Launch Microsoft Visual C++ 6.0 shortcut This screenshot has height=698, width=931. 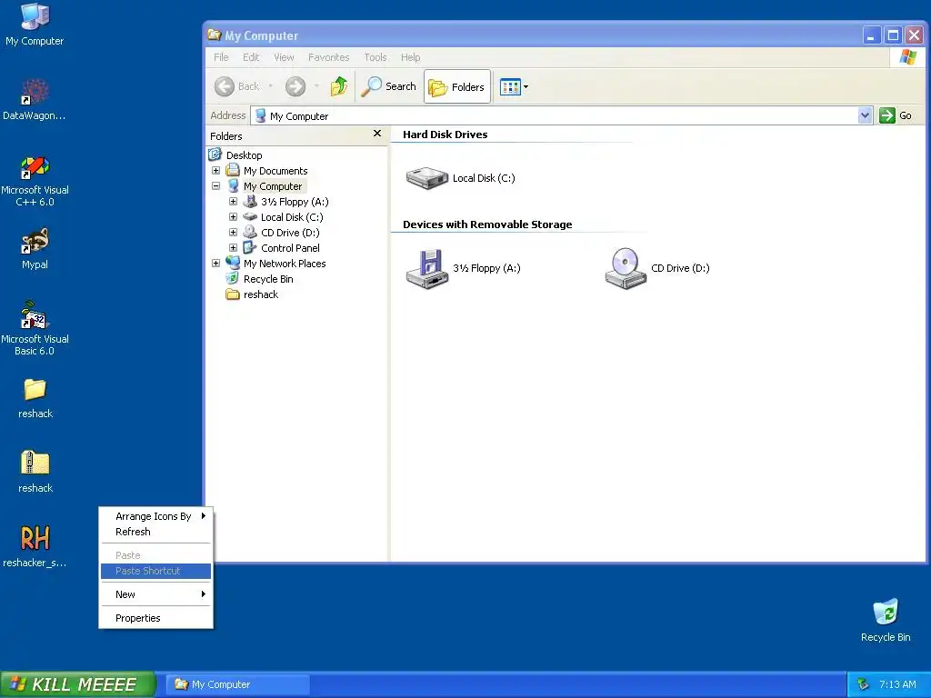(35, 181)
